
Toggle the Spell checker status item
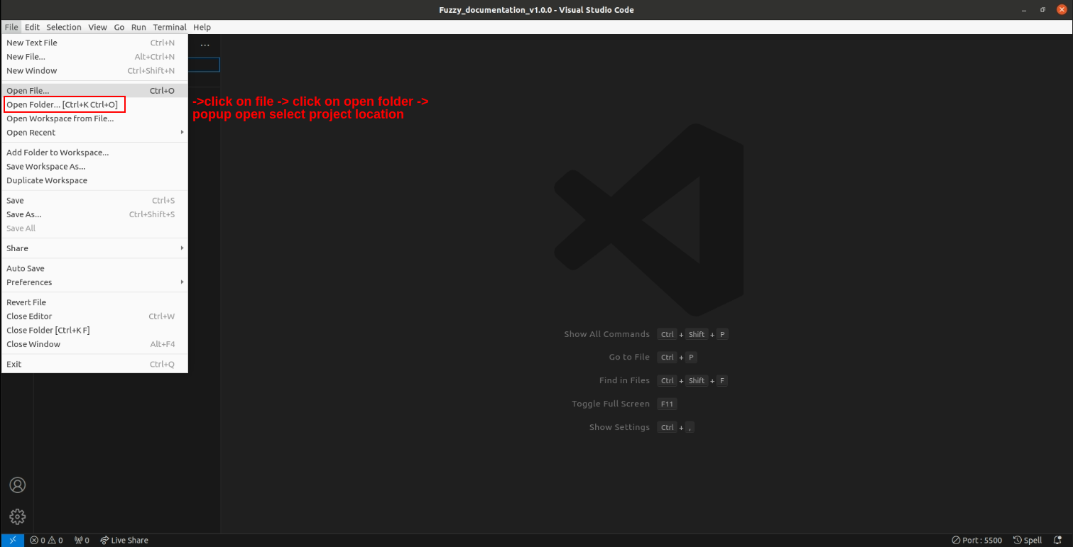[1028, 540]
